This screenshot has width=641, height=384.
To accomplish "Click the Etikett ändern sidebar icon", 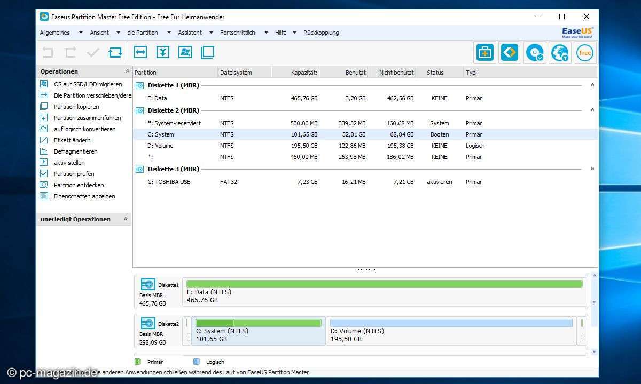I will click(44, 140).
